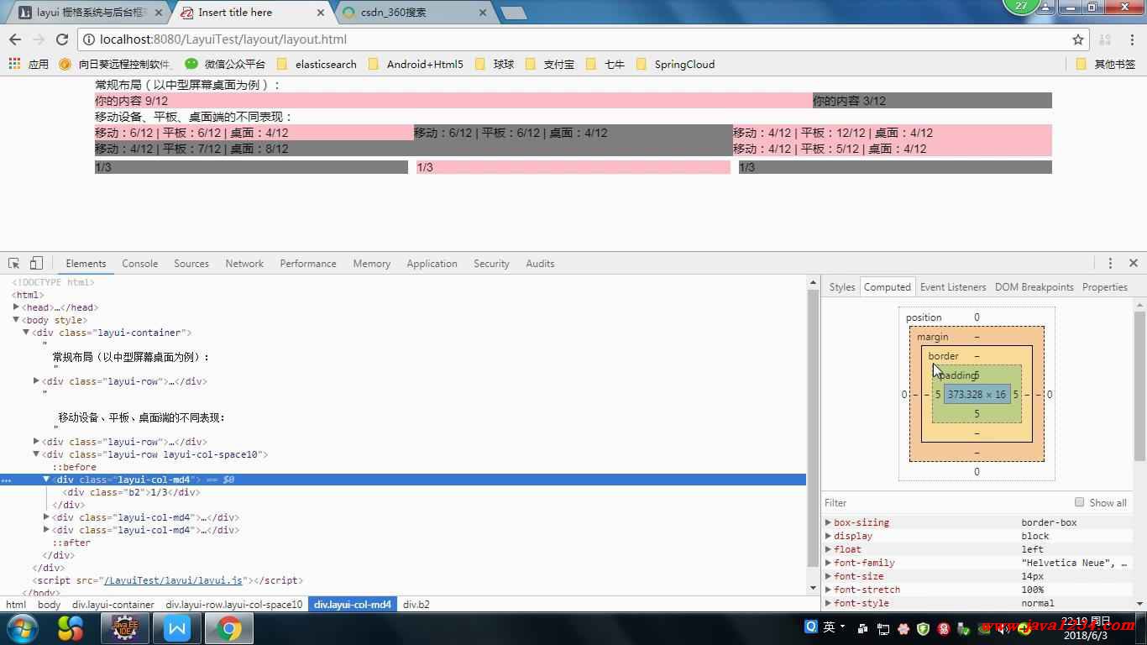Image resolution: width=1147 pixels, height=645 pixels.
Task: Expand the head element node
Action: tap(16, 307)
